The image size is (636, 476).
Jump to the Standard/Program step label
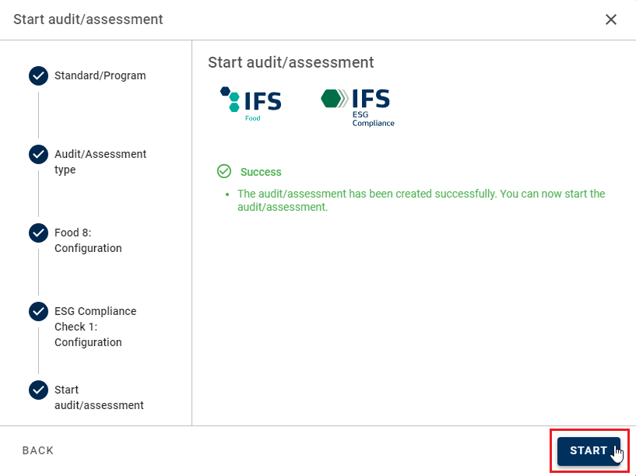(100, 75)
